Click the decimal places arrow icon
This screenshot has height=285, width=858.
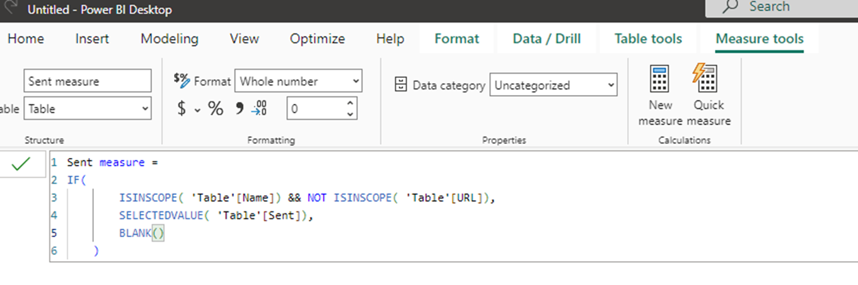coord(259,109)
